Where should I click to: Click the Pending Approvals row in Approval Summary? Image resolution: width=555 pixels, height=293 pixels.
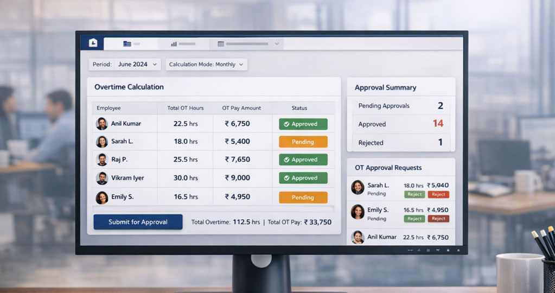click(x=401, y=105)
